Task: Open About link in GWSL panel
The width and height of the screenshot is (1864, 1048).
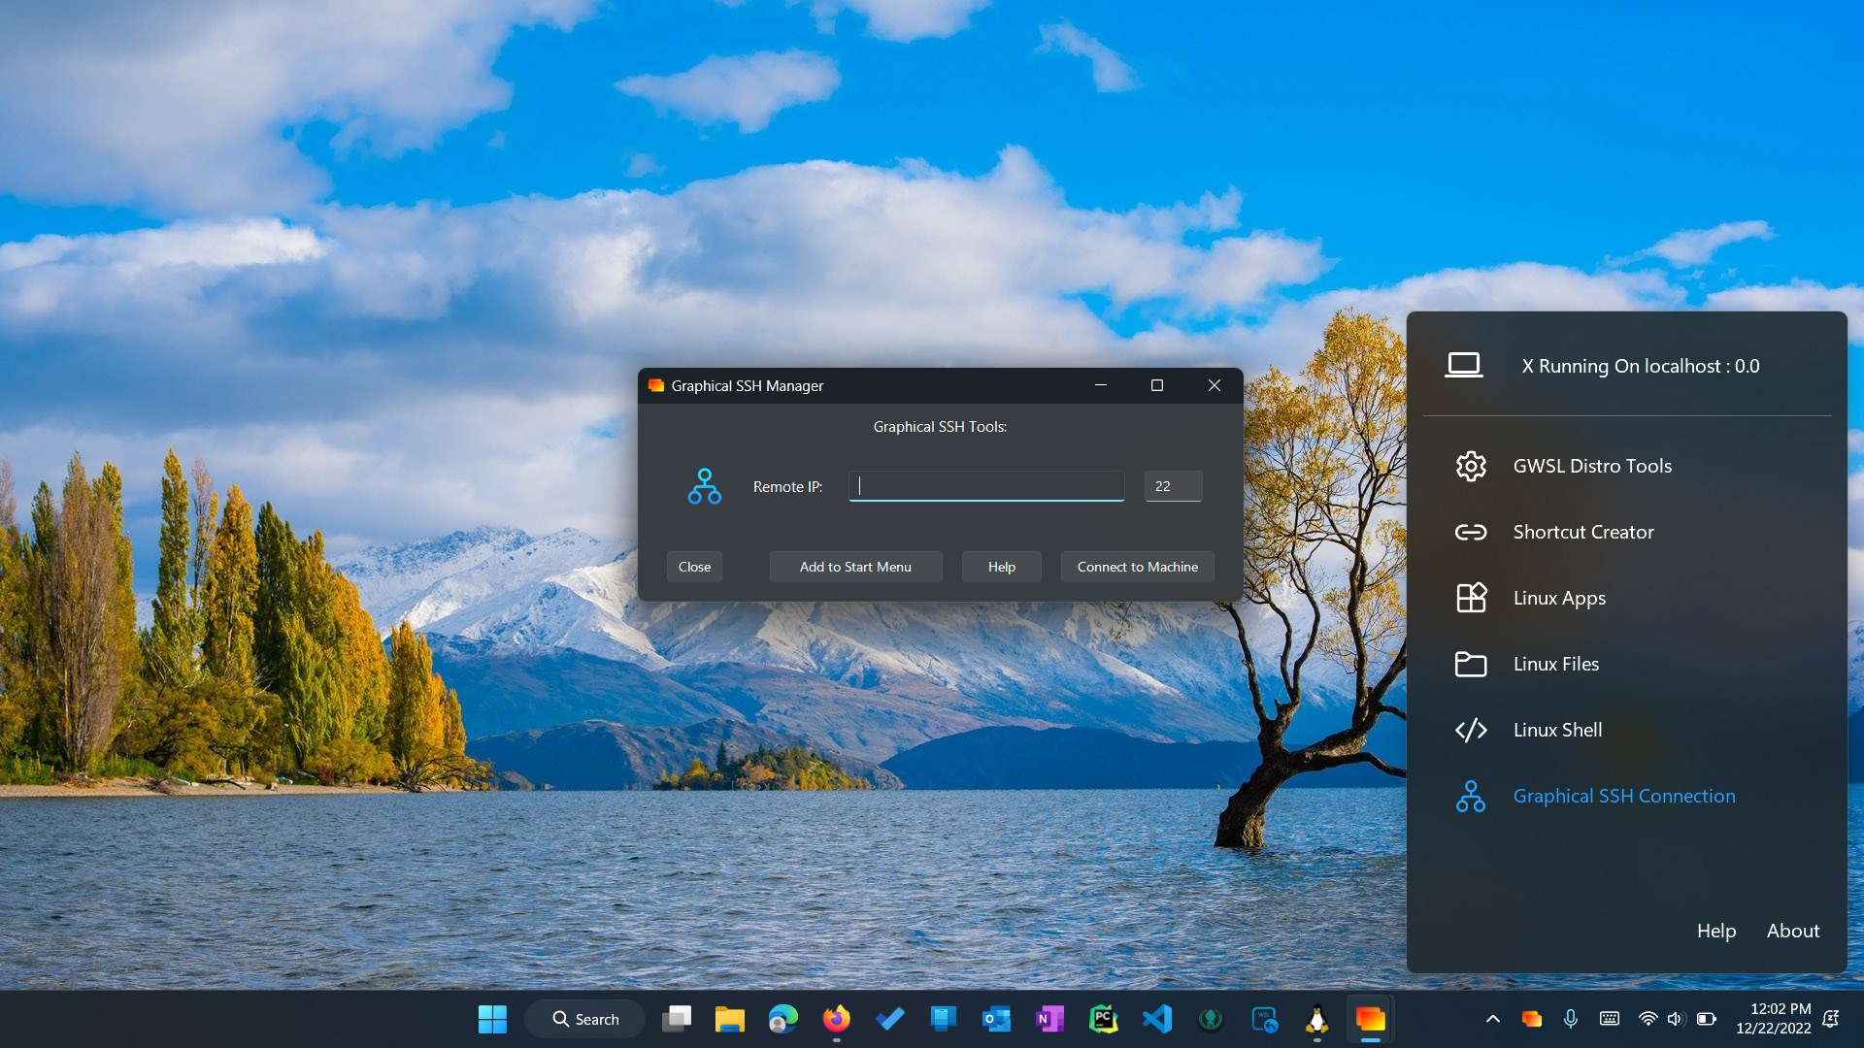Action: [1792, 931]
